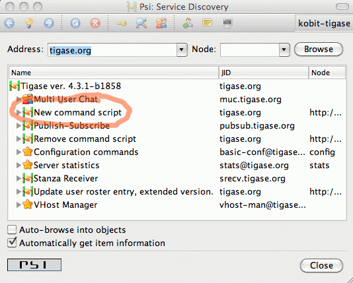
Task: Click the add contact icon
Action: 188,23
